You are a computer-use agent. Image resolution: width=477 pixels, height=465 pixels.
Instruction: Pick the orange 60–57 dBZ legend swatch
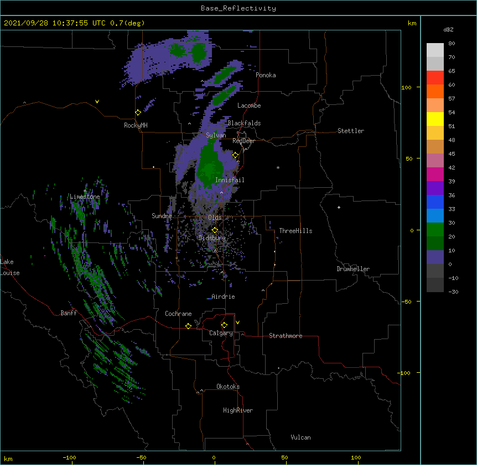(x=435, y=92)
